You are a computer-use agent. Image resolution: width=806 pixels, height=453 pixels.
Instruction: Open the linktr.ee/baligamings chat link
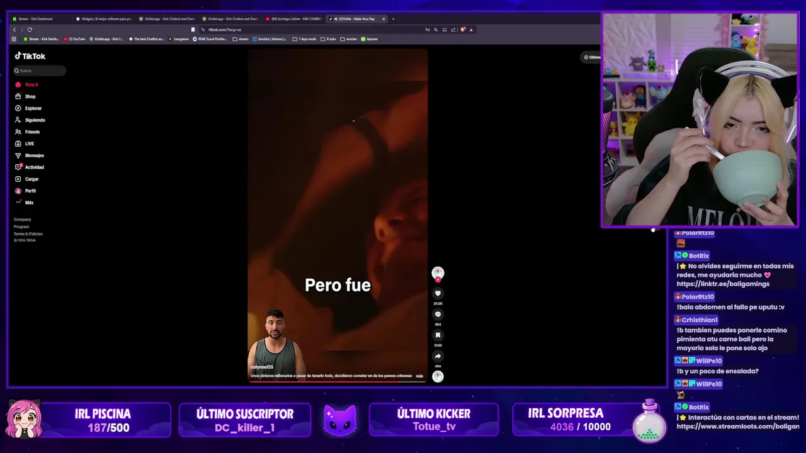point(723,284)
